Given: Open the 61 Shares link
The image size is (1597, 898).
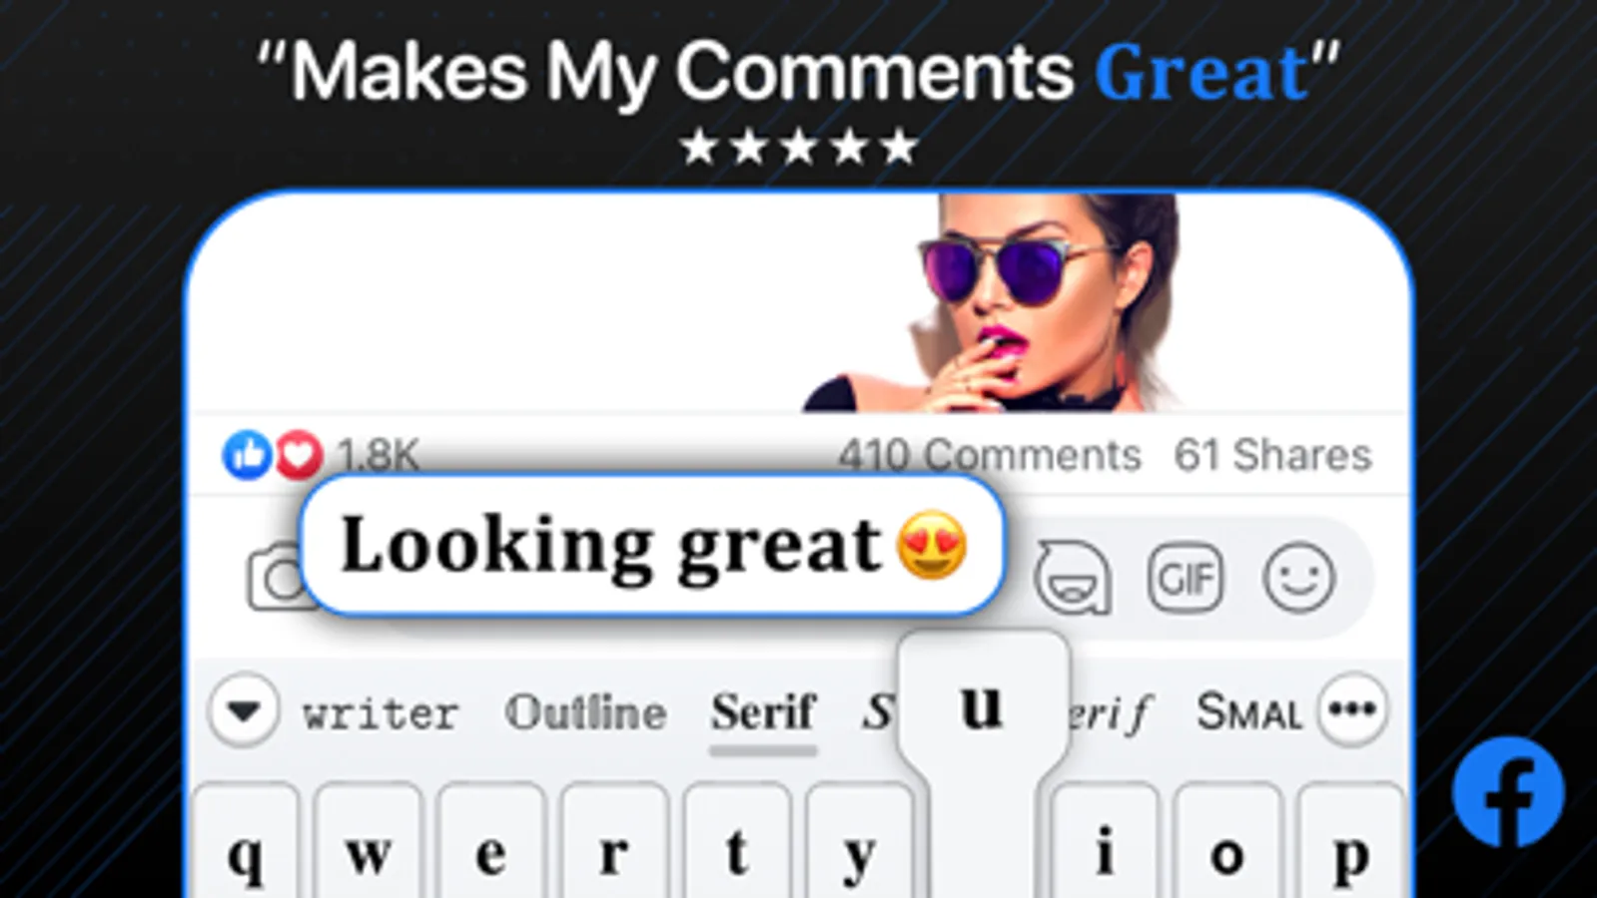Looking at the screenshot, I should [x=1272, y=455].
